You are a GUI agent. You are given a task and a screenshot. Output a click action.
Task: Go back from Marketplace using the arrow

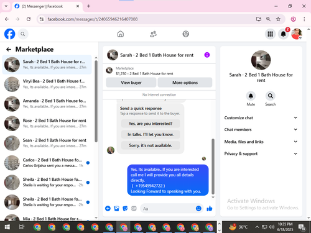9,49
